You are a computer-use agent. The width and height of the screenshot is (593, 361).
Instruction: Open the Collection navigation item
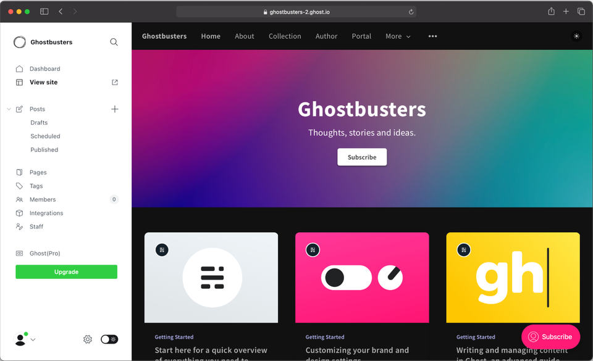pyautogui.click(x=285, y=36)
